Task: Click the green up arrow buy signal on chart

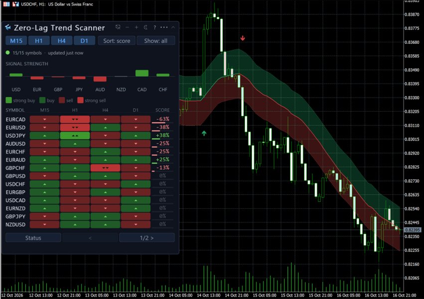Action: [x=204, y=133]
